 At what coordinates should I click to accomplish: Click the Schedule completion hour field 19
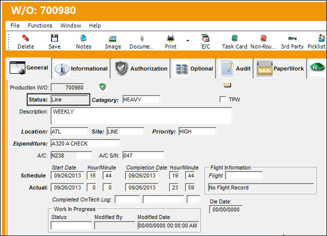[x=174, y=175]
